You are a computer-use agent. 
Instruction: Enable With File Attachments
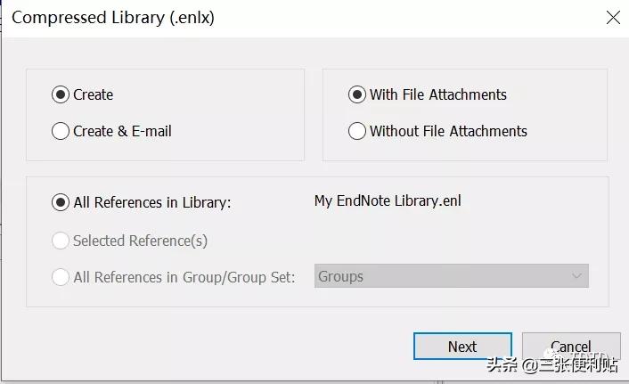point(357,94)
